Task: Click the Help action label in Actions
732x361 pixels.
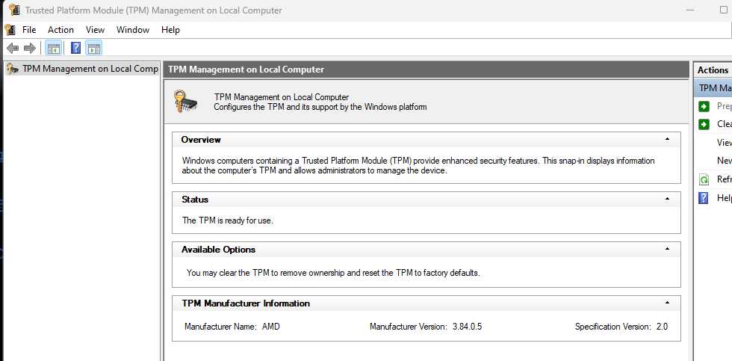Action: tap(724, 198)
